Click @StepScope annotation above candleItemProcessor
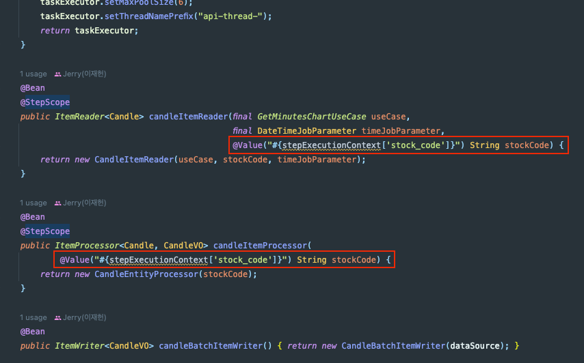 tap(44, 231)
